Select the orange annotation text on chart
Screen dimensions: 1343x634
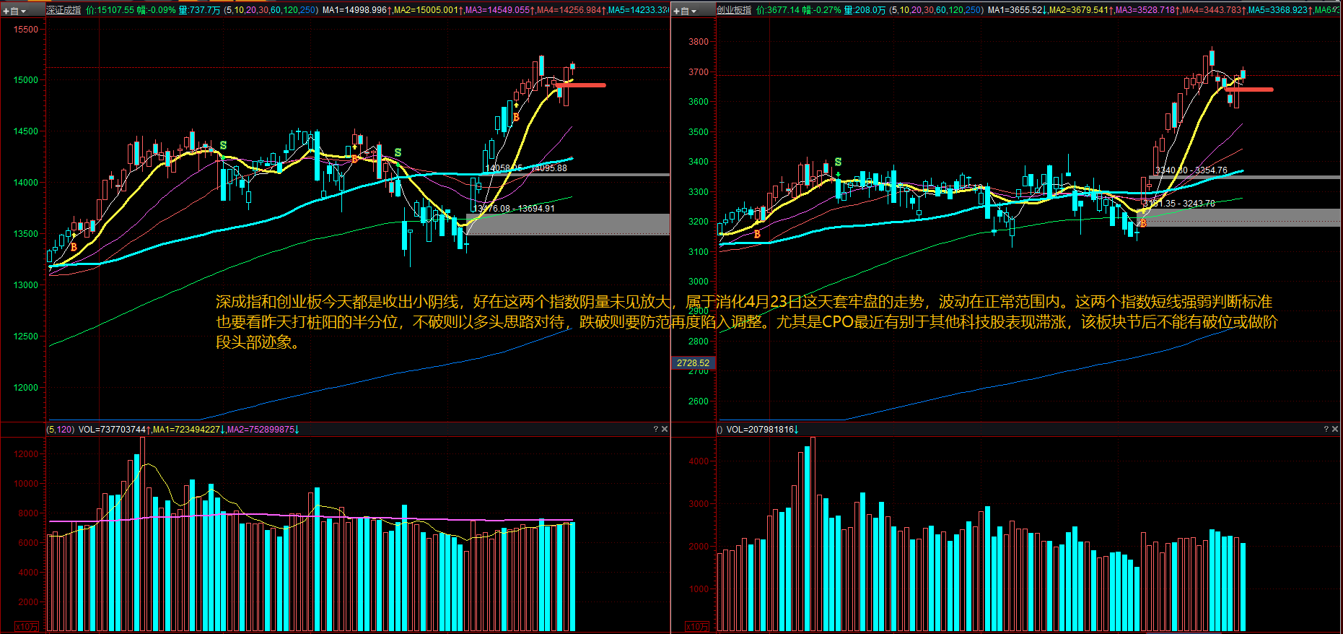point(743,321)
